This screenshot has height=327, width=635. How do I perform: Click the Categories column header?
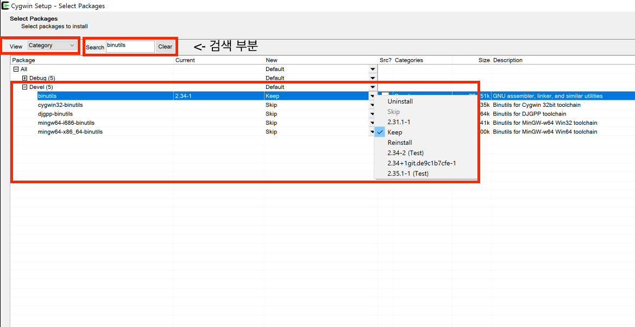coord(423,60)
